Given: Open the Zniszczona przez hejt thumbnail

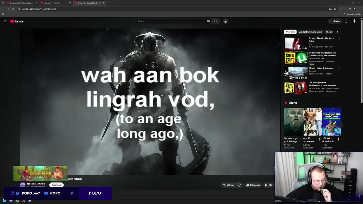Looking at the screenshot, I should tap(296, 88).
